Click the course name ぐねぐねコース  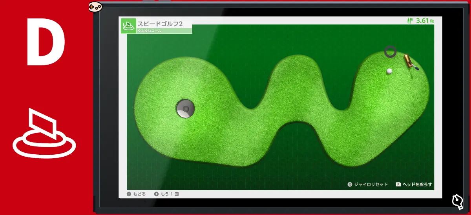click(149, 31)
